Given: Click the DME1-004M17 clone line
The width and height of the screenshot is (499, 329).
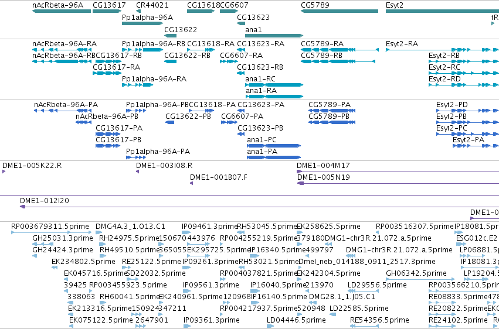Looking at the screenshot, I should pos(398,172).
